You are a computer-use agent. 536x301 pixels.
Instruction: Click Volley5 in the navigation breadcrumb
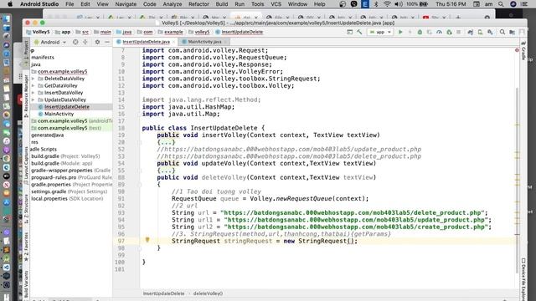click(x=39, y=32)
